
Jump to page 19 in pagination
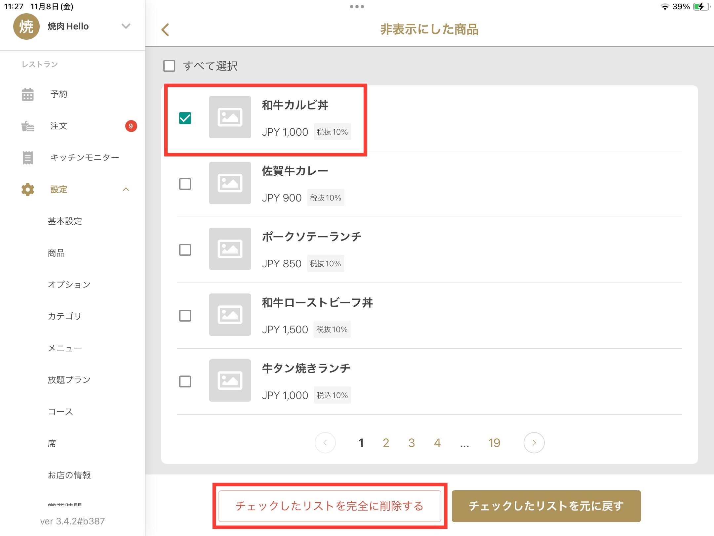coord(494,443)
